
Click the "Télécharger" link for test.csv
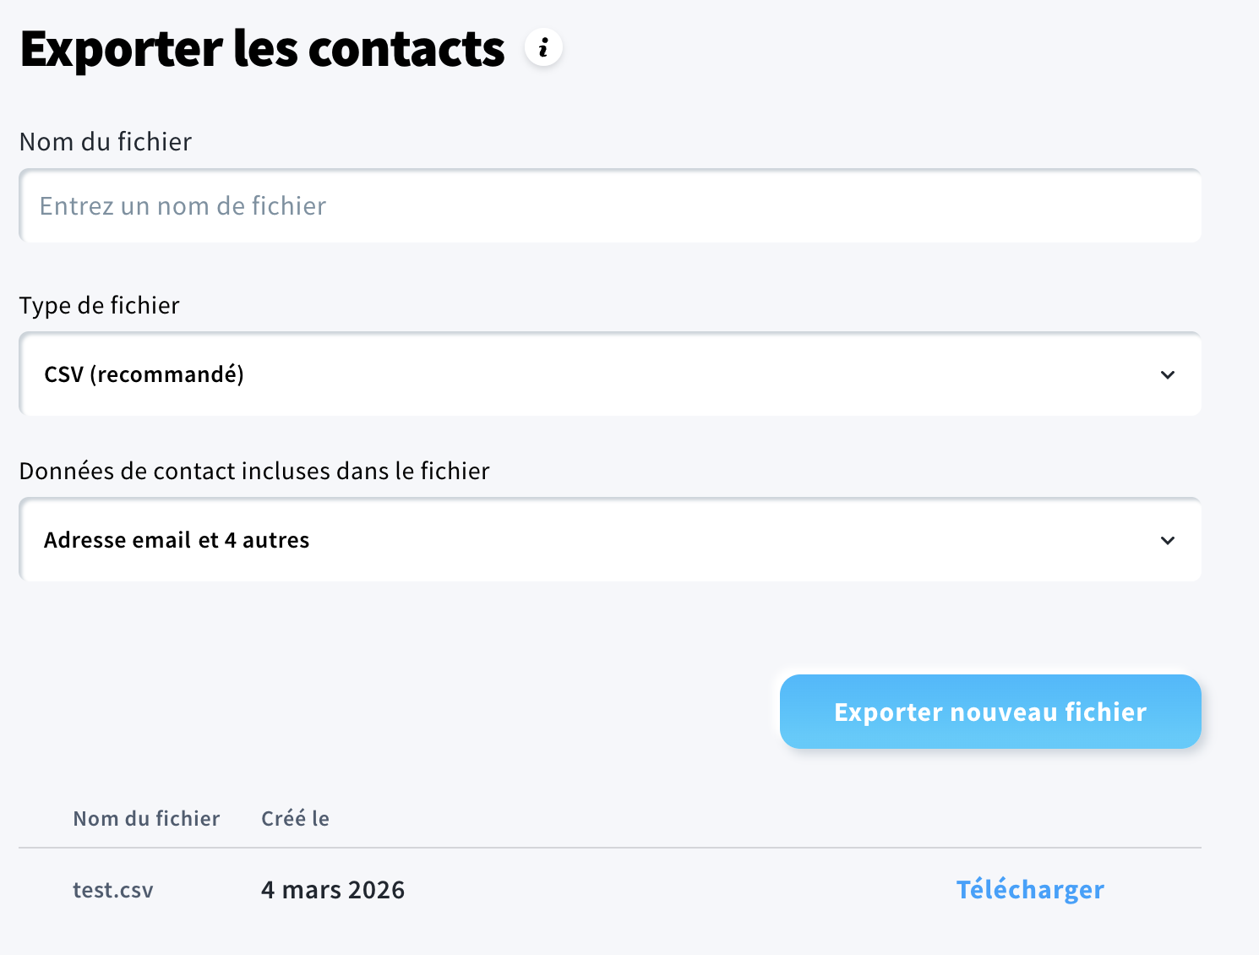click(1030, 889)
